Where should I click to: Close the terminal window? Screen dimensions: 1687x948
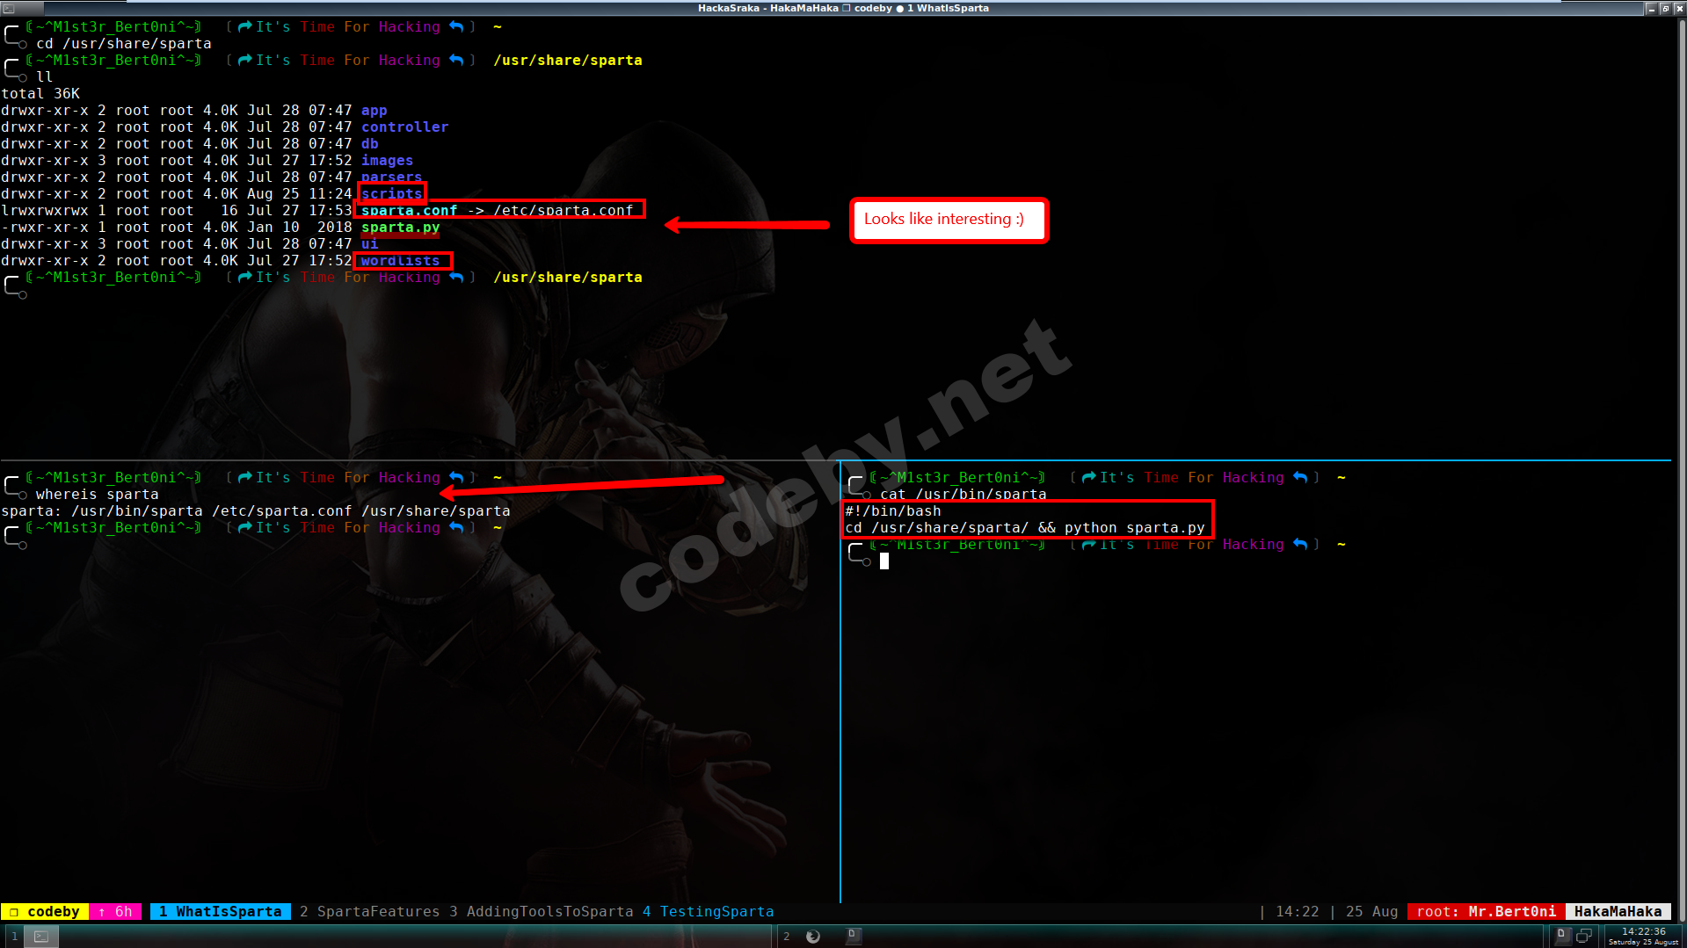tap(1679, 8)
